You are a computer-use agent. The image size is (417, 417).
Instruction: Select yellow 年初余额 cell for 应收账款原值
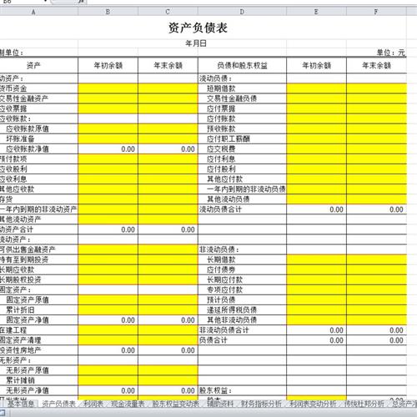(108, 128)
